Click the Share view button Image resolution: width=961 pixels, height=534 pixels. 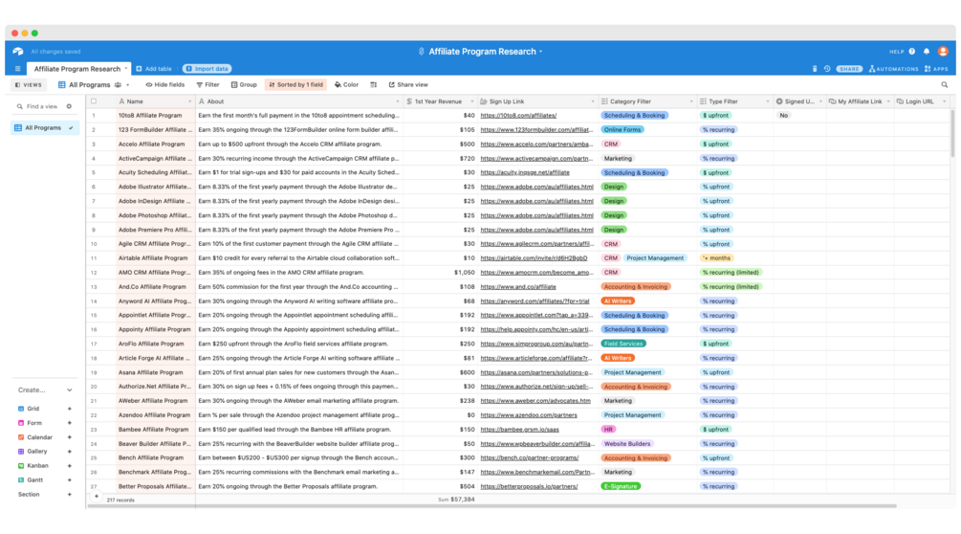[x=408, y=84]
